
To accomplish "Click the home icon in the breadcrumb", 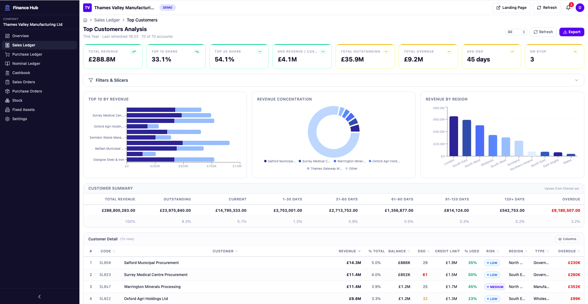I will (85, 20).
